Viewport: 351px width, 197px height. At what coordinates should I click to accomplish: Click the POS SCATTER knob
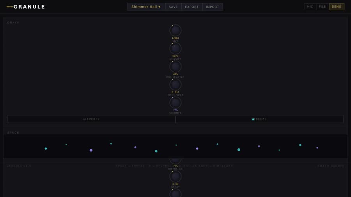tap(175, 67)
